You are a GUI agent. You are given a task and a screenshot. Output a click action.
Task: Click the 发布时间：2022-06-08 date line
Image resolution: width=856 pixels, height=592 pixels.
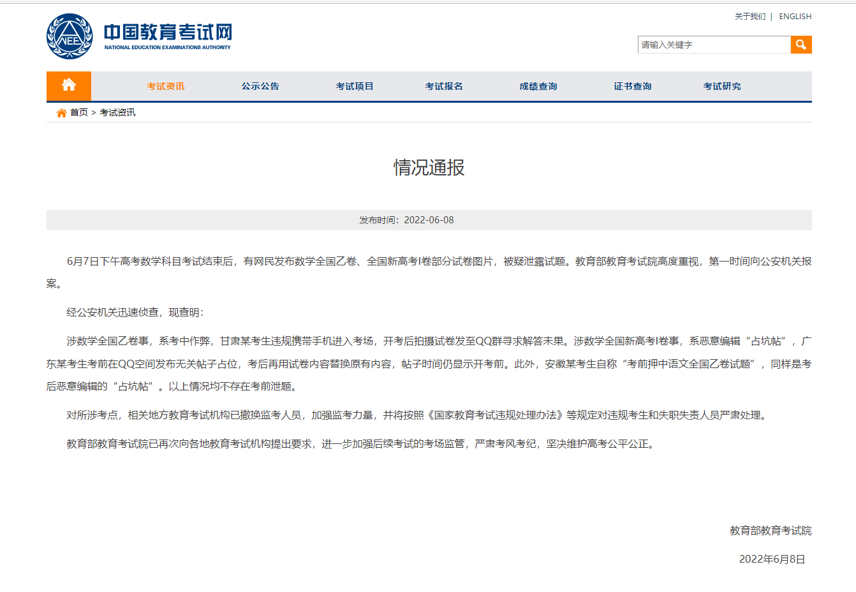coord(407,220)
